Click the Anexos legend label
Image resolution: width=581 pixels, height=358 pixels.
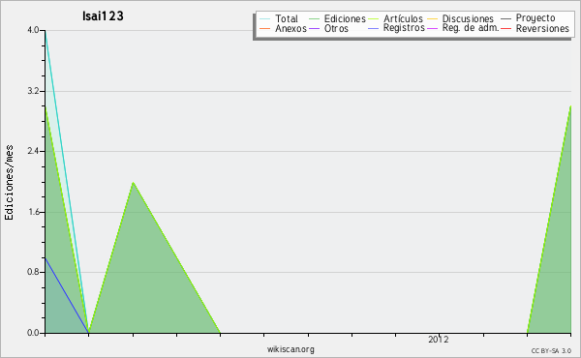pos(290,28)
